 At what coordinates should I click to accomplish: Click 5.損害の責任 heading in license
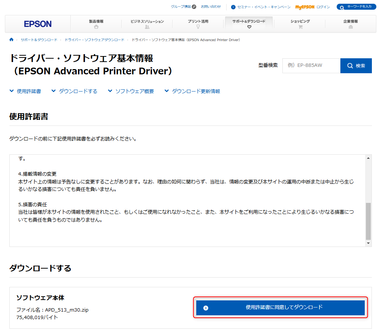[x=33, y=204]
